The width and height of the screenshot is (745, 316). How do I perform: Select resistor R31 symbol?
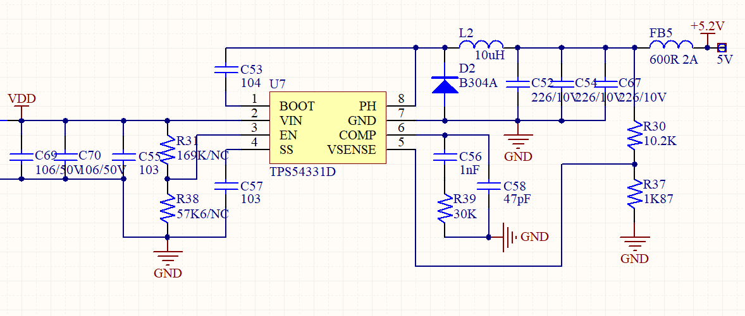167,149
